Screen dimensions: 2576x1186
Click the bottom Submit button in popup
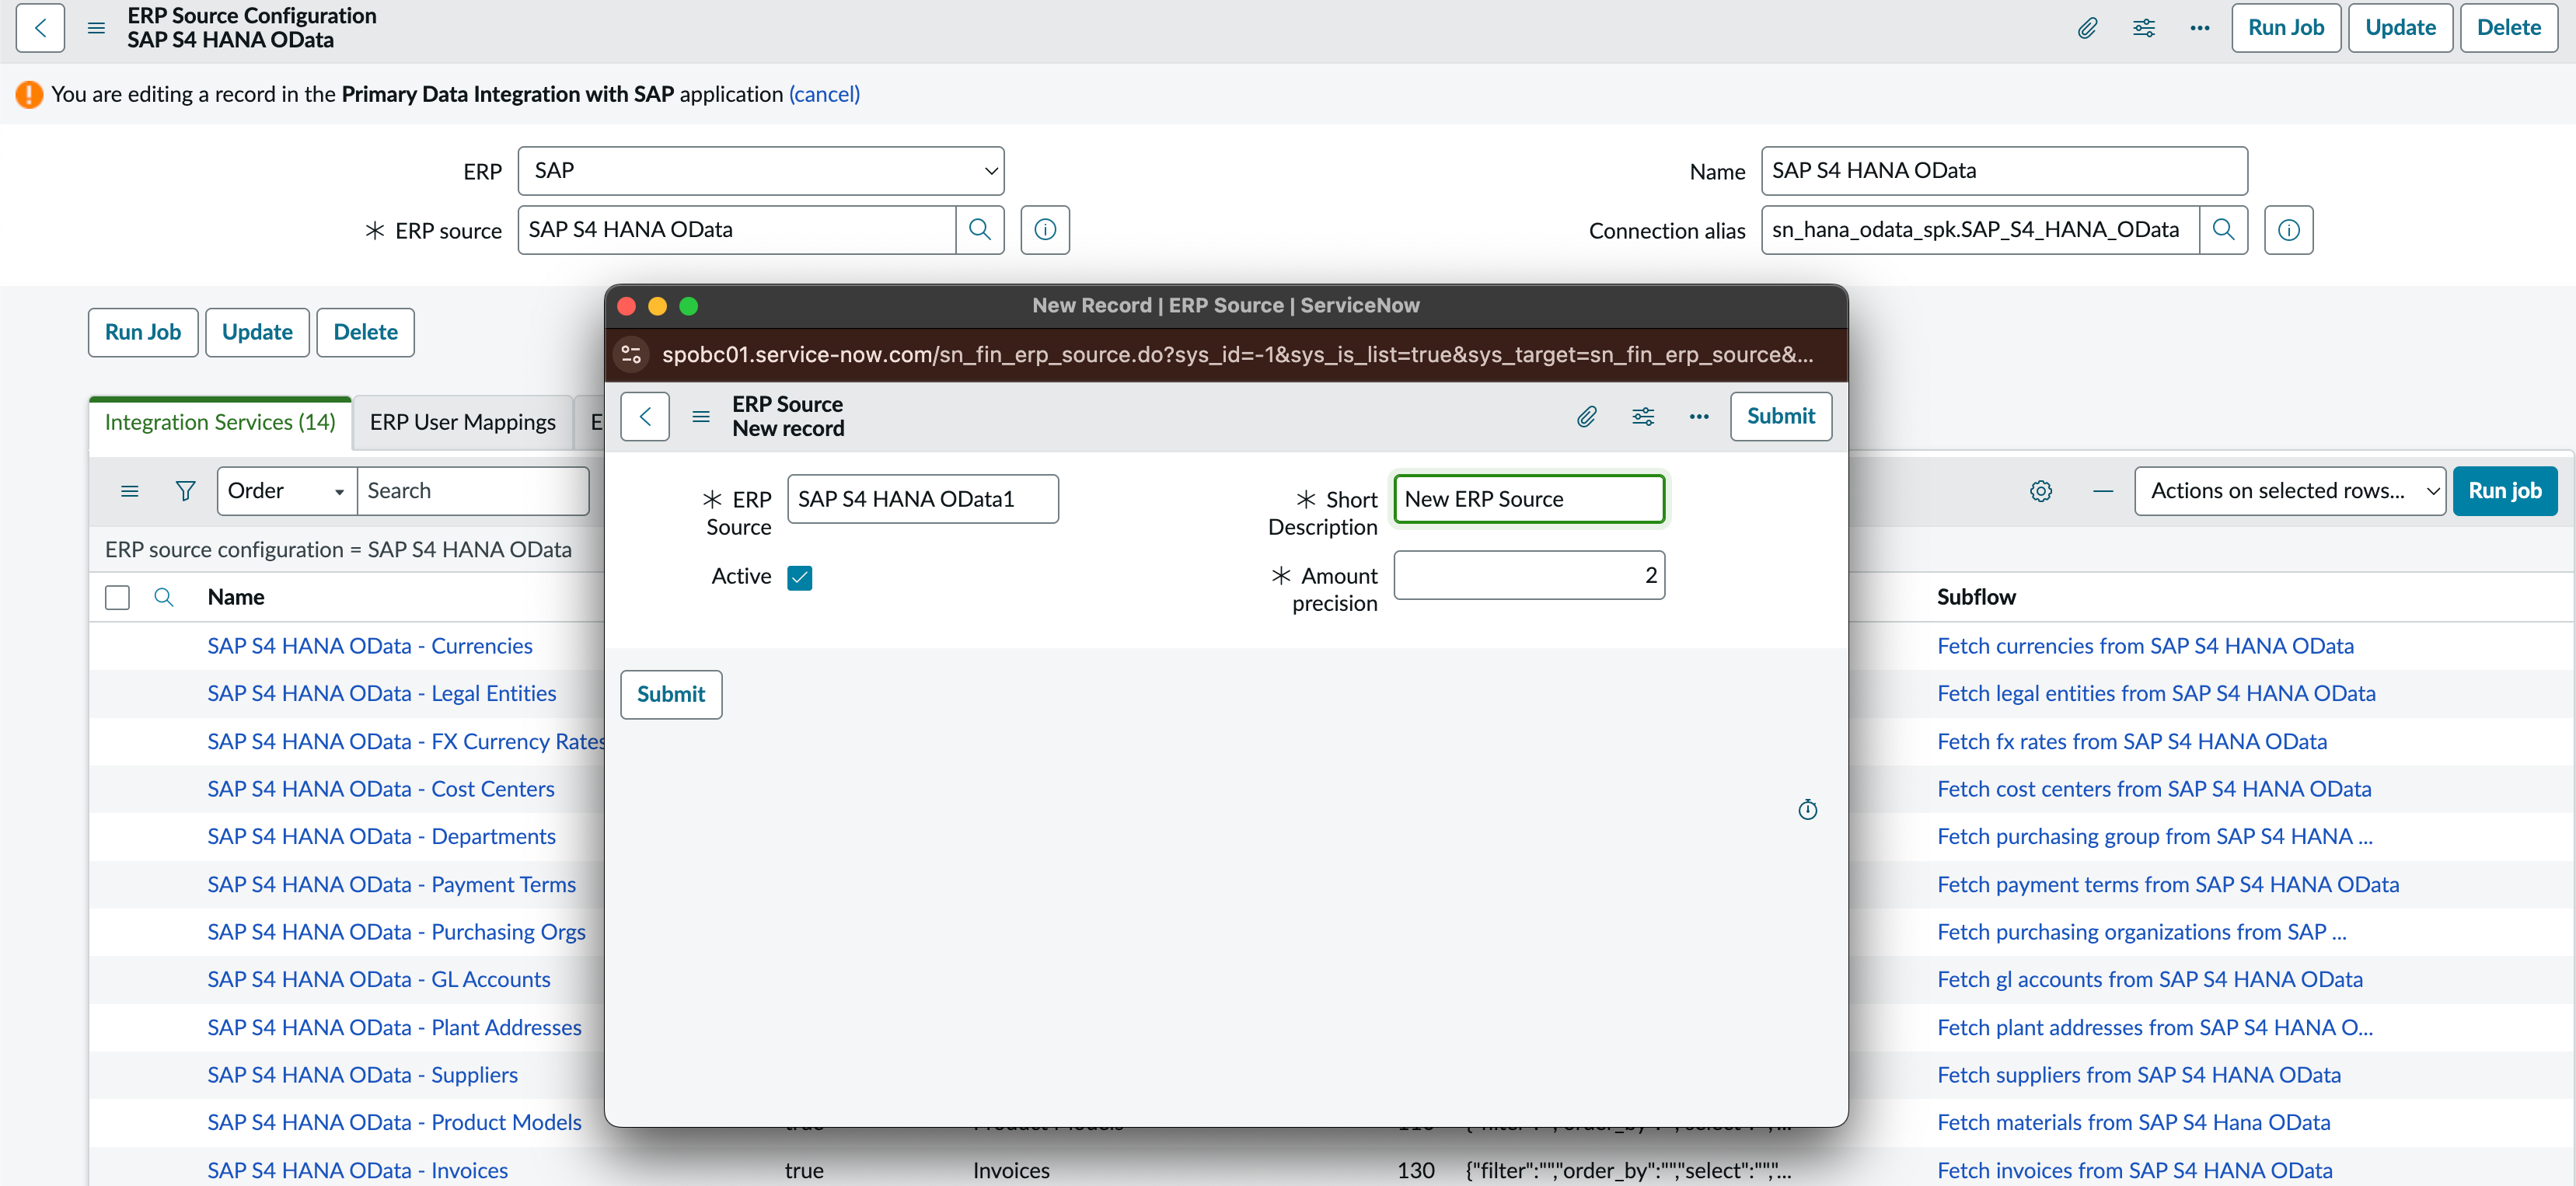click(x=671, y=694)
